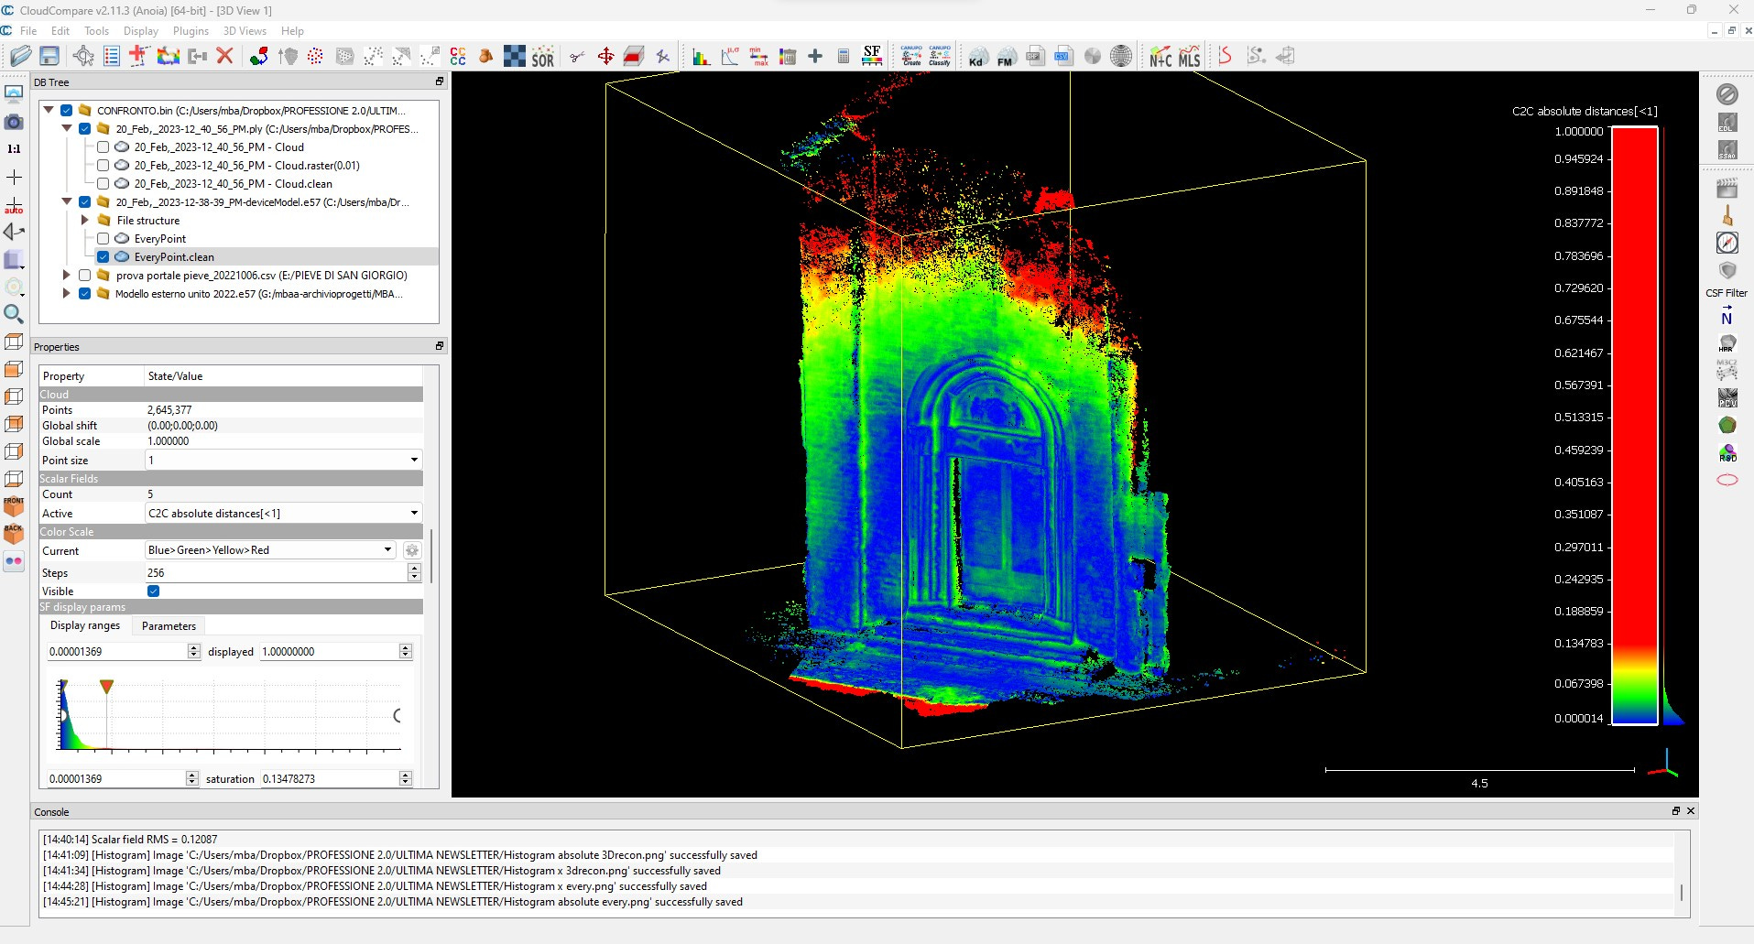Open the SOR filter tool
This screenshot has width=1754, height=944.
543,56
